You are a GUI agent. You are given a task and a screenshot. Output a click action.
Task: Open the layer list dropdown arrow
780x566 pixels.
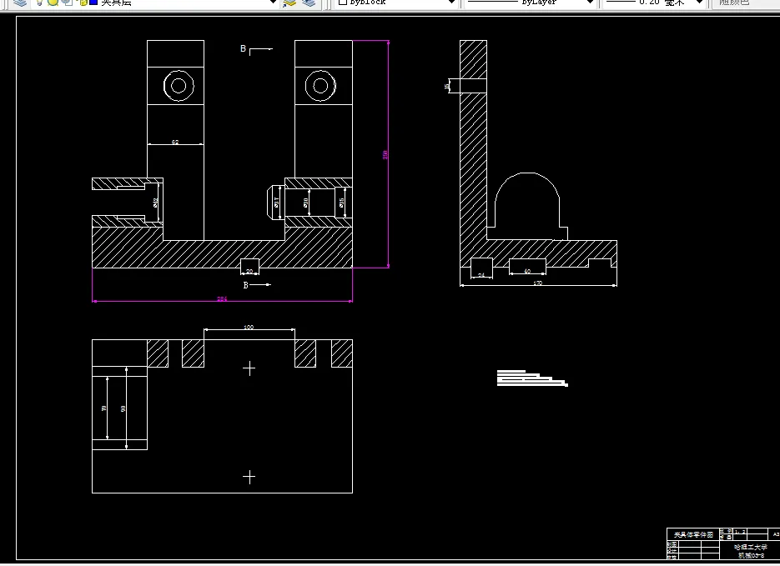pyautogui.click(x=273, y=3)
